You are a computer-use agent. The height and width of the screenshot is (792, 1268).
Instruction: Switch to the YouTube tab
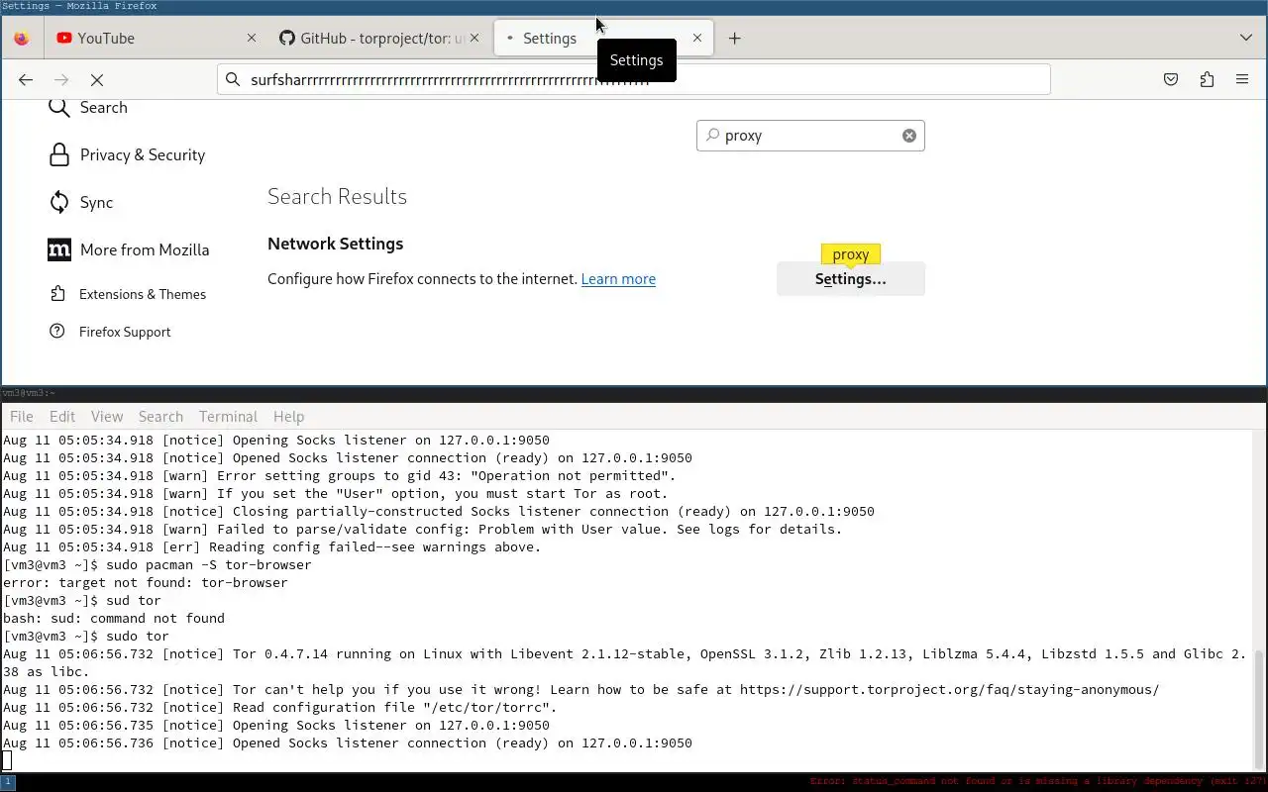[157, 39]
